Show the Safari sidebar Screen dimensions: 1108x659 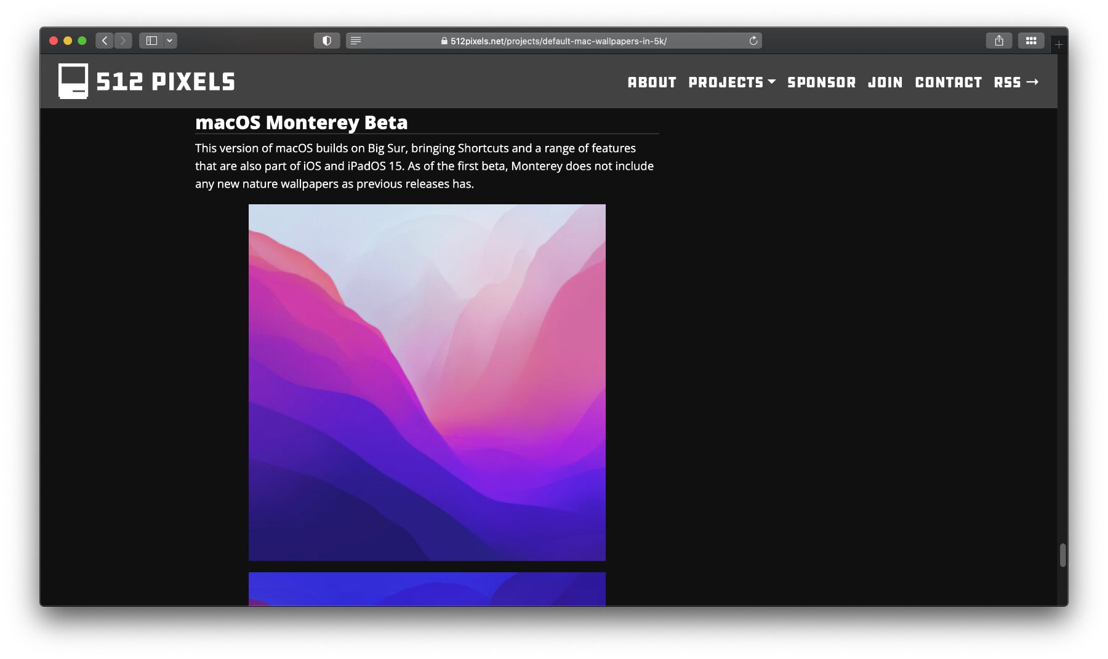[151, 41]
